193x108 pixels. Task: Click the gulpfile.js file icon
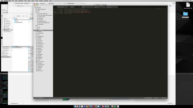(37, 48)
